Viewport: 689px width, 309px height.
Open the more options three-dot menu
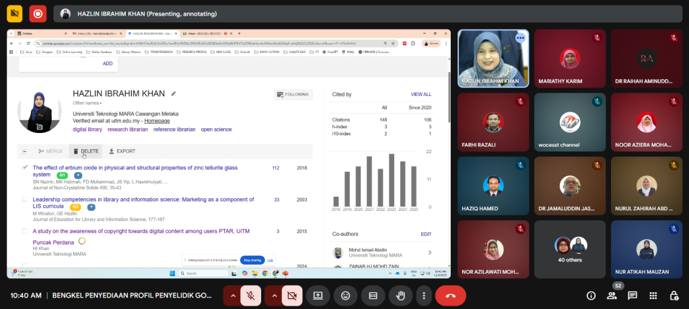pos(423,295)
